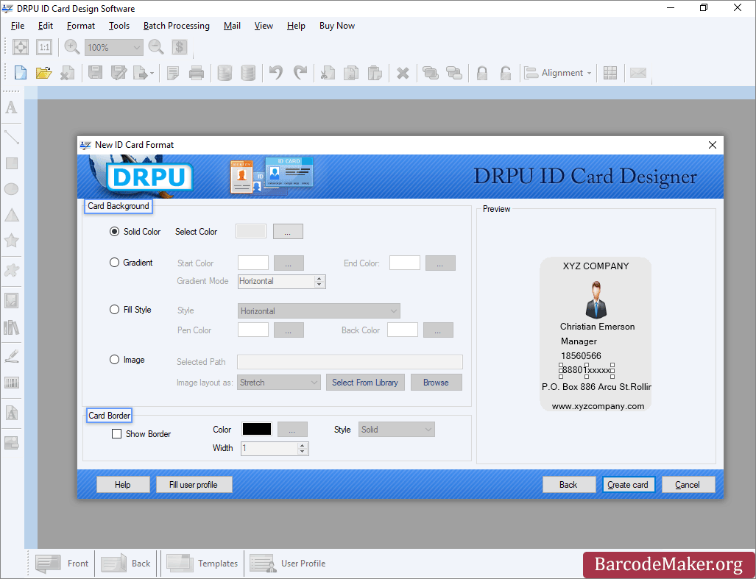
Task: Expand the Alignment dropdown
Action: 558,73
